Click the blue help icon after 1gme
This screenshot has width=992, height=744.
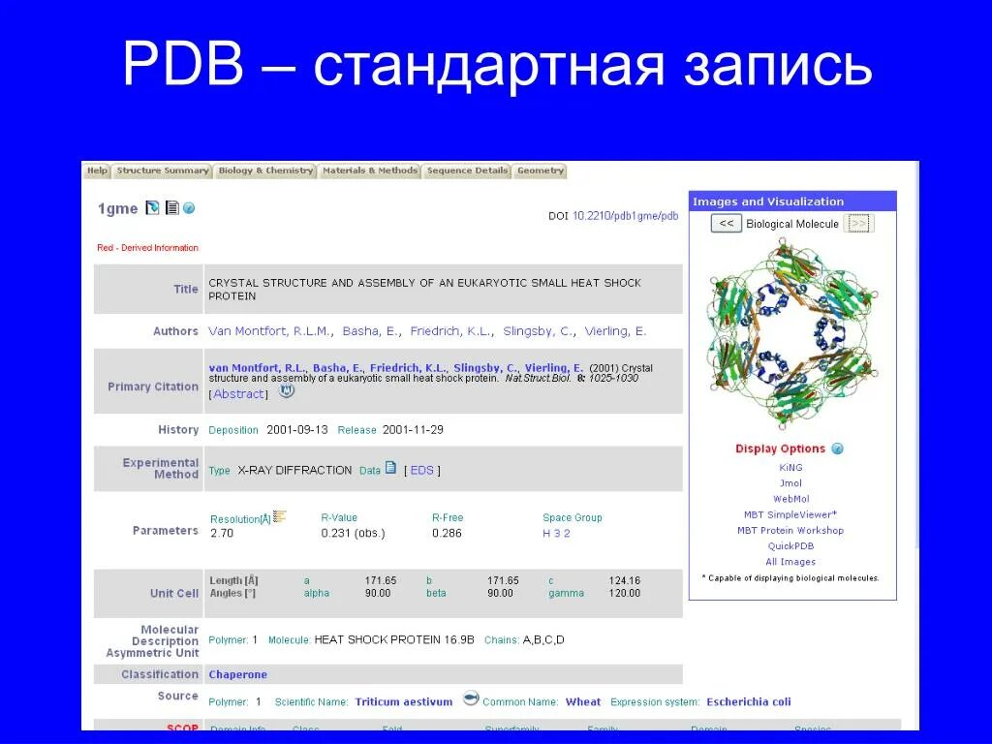click(x=189, y=208)
